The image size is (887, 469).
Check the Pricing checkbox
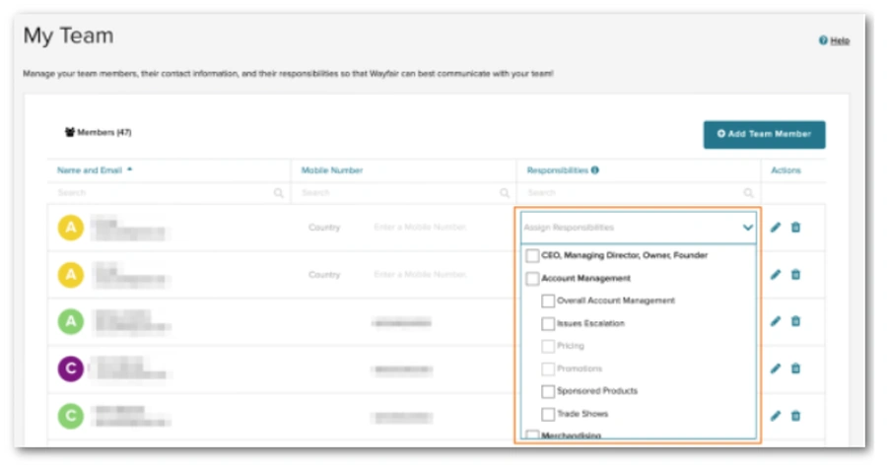click(x=548, y=346)
